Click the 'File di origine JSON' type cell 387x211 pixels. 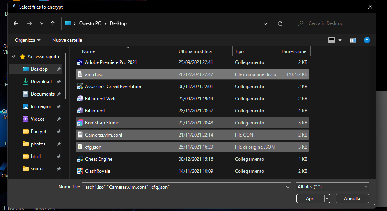coord(255,147)
